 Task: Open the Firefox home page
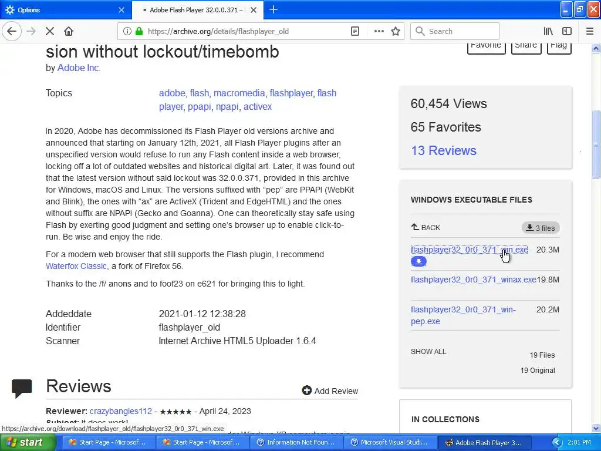coord(69,32)
